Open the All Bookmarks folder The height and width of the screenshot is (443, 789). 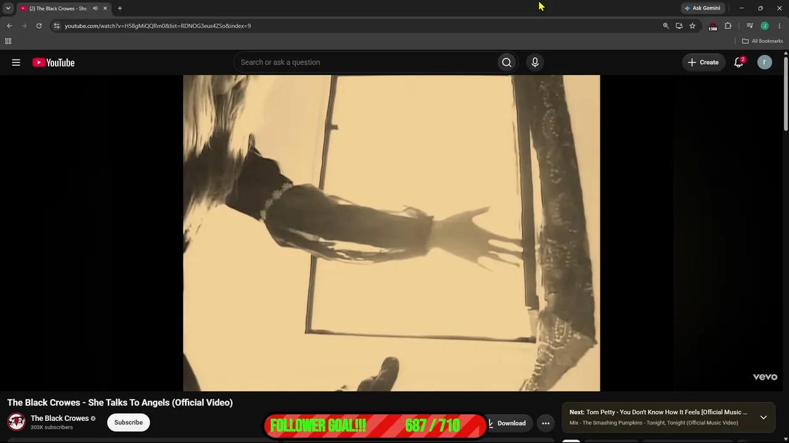(x=762, y=41)
